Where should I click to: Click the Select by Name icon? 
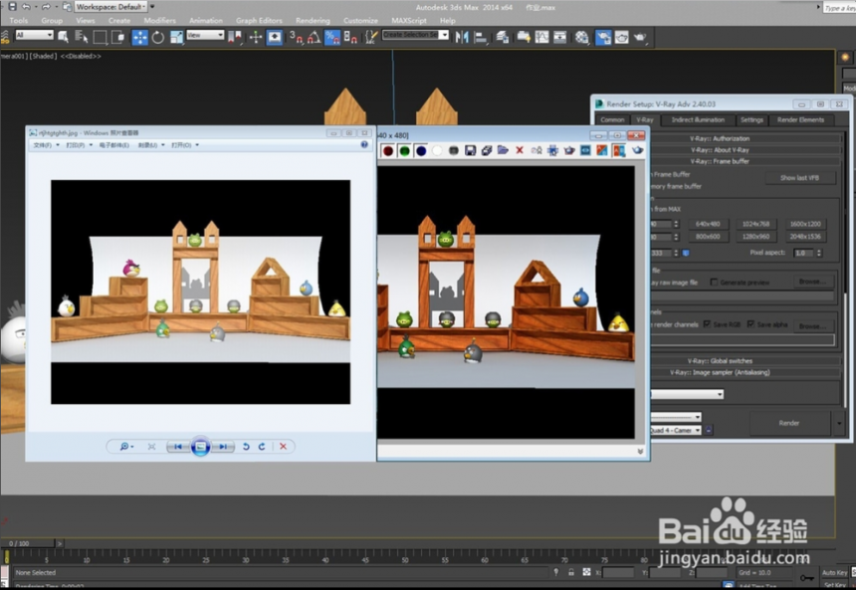tap(82, 37)
